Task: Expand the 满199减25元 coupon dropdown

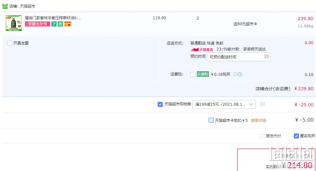Action: [224, 104]
